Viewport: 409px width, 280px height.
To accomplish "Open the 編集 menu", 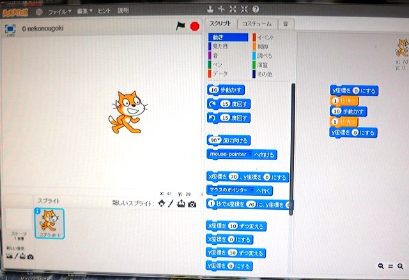I will 85,11.
